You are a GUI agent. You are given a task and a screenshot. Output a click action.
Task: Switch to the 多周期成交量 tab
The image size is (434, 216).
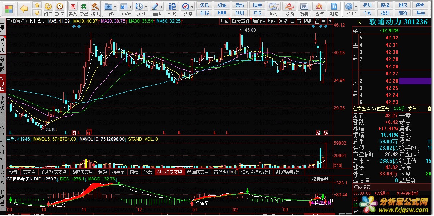tap(53, 172)
